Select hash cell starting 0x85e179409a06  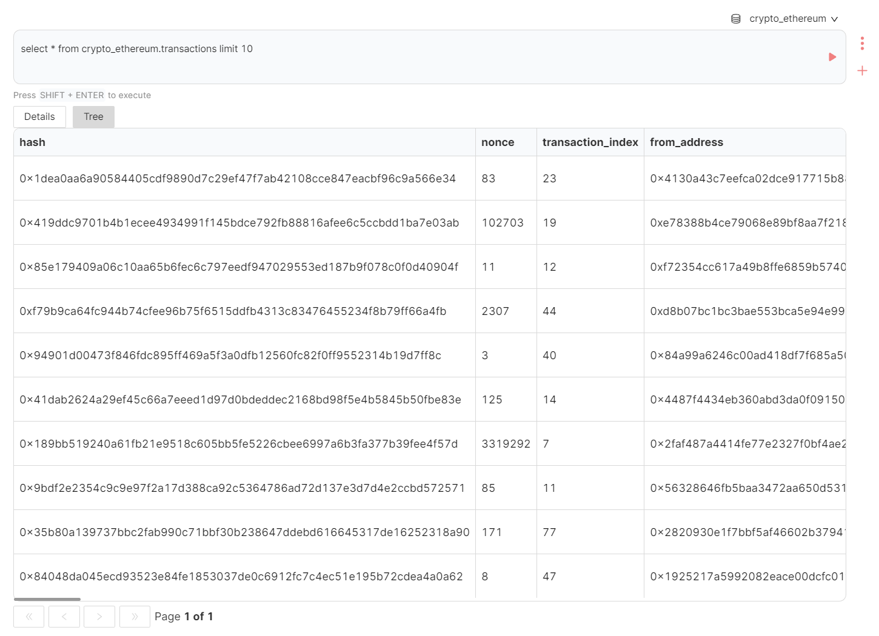244,267
